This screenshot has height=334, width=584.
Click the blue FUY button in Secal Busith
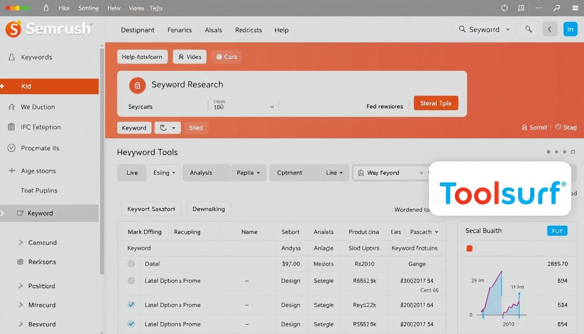click(x=557, y=231)
